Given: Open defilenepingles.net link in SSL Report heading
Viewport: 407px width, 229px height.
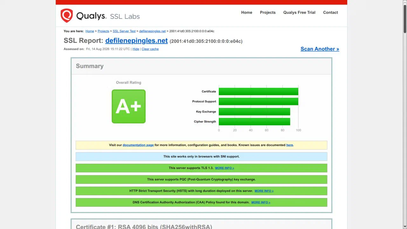Looking at the screenshot, I should click(136, 41).
